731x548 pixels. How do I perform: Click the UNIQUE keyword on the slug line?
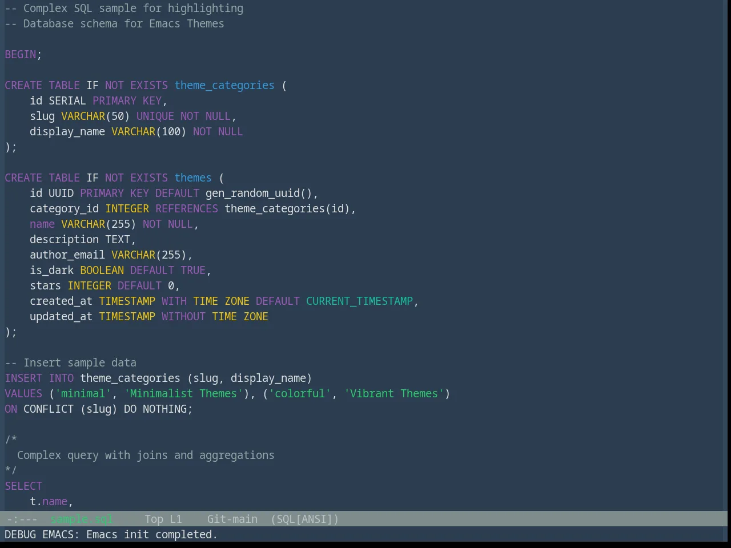pyautogui.click(x=155, y=116)
